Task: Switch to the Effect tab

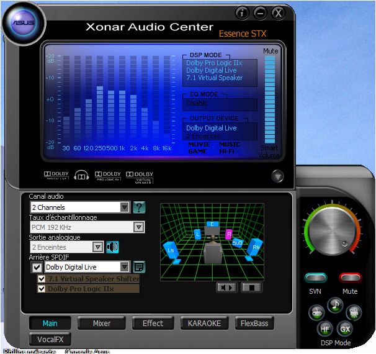Action: tap(153, 324)
